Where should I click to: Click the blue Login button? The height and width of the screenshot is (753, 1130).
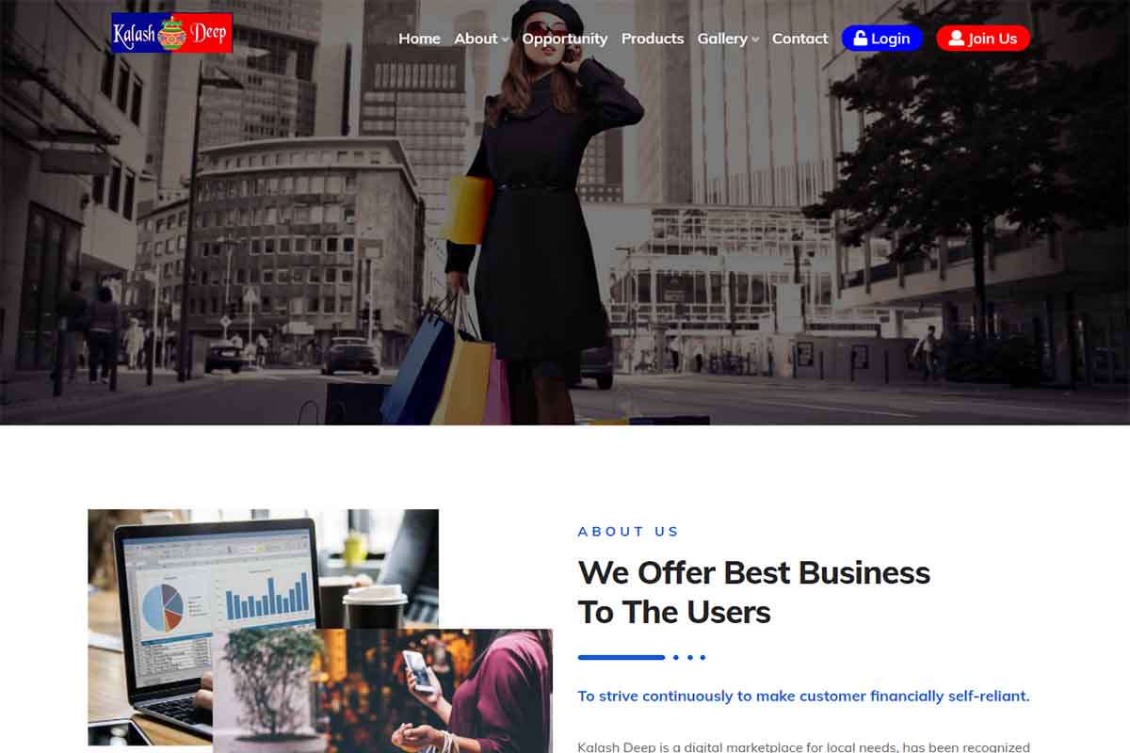tap(882, 39)
